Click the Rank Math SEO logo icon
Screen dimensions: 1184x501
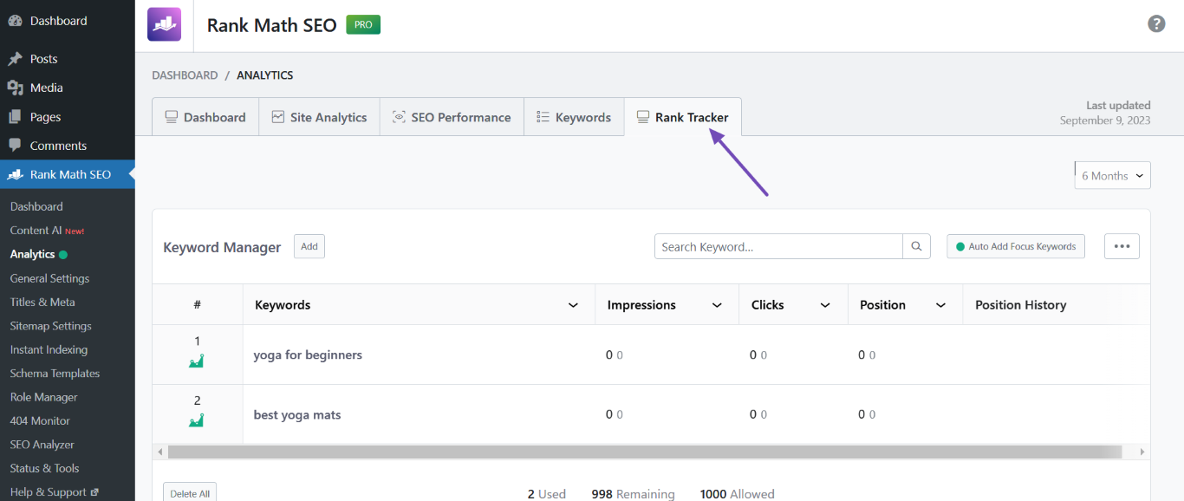point(164,24)
